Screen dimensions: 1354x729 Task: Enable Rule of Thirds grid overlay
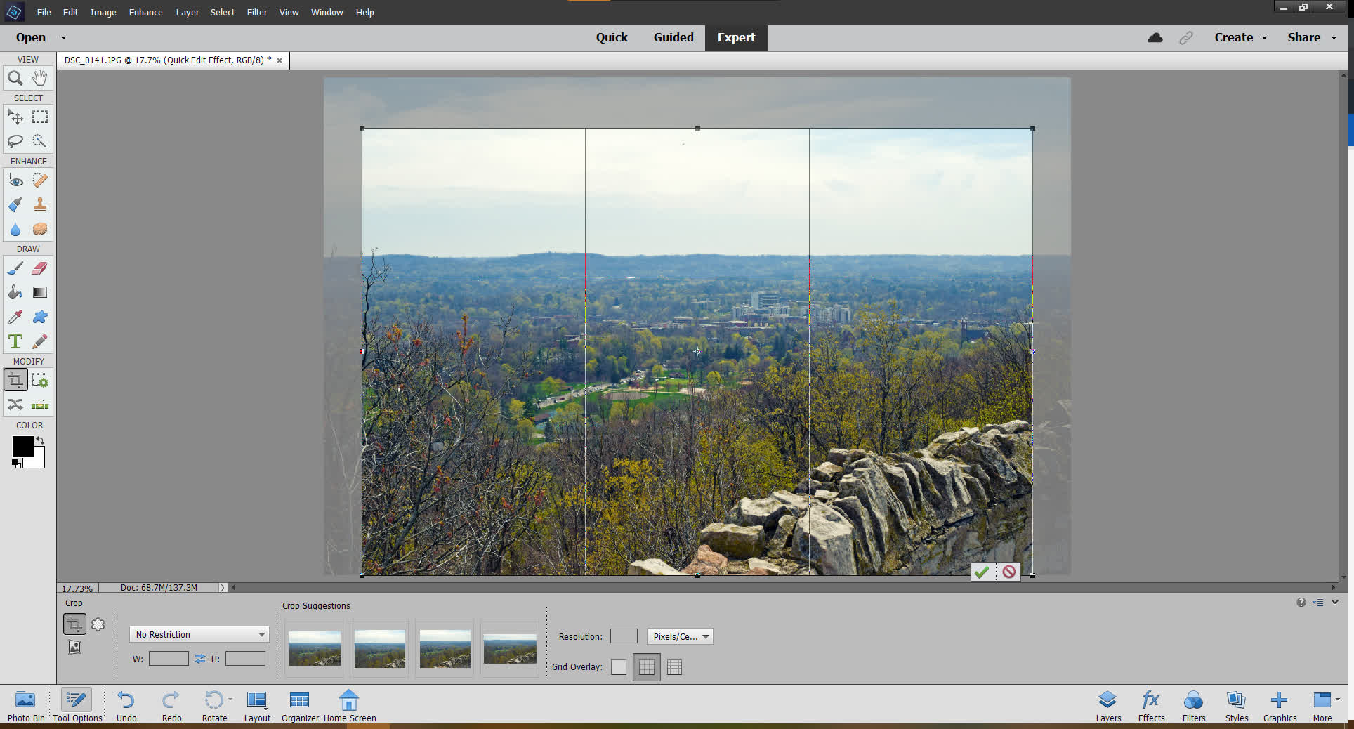[646, 667]
